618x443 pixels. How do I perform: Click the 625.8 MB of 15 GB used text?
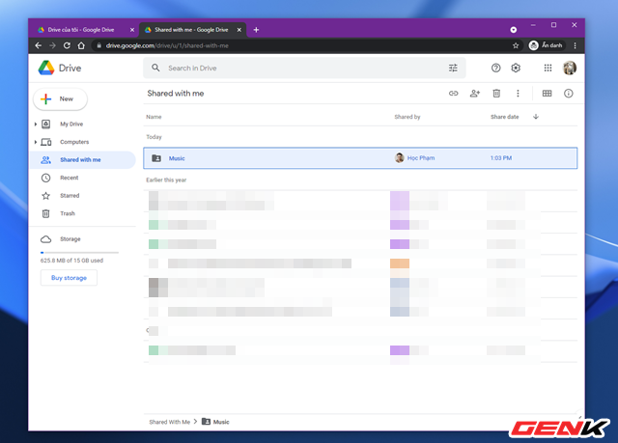(x=71, y=261)
